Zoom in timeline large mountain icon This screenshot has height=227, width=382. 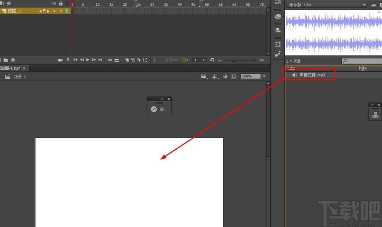pyautogui.click(x=262, y=60)
